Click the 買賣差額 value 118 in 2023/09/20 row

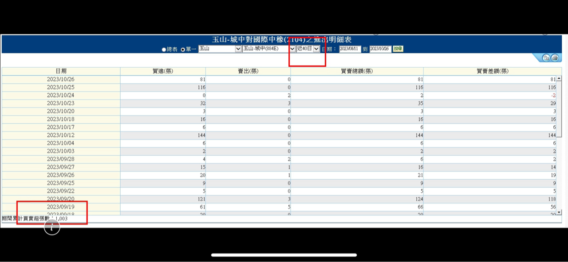click(552, 199)
